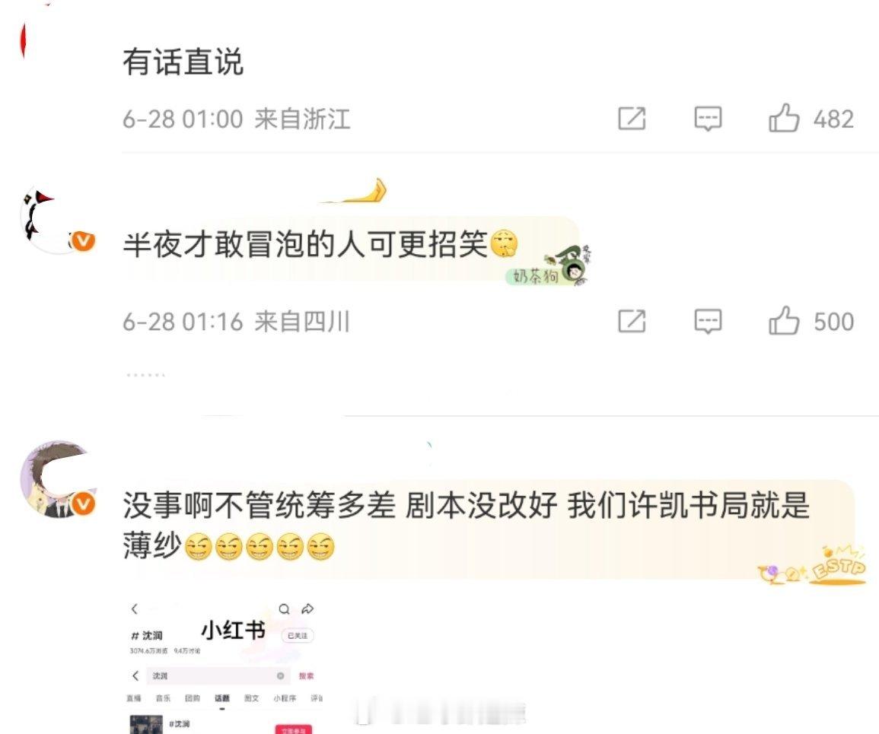Select the 音乐 tab
This screenshot has width=879, height=734.
point(163,698)
